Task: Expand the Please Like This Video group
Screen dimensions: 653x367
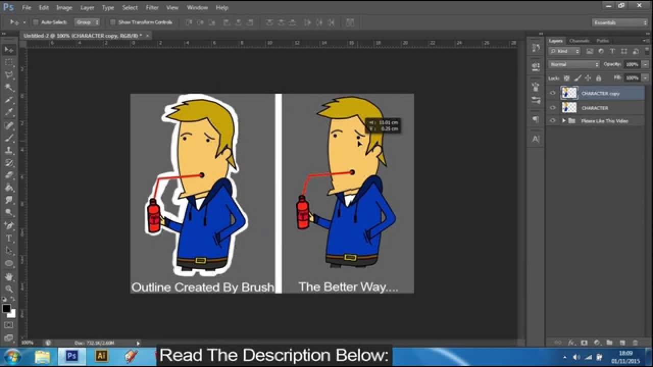Action: [x=564, y=121]
